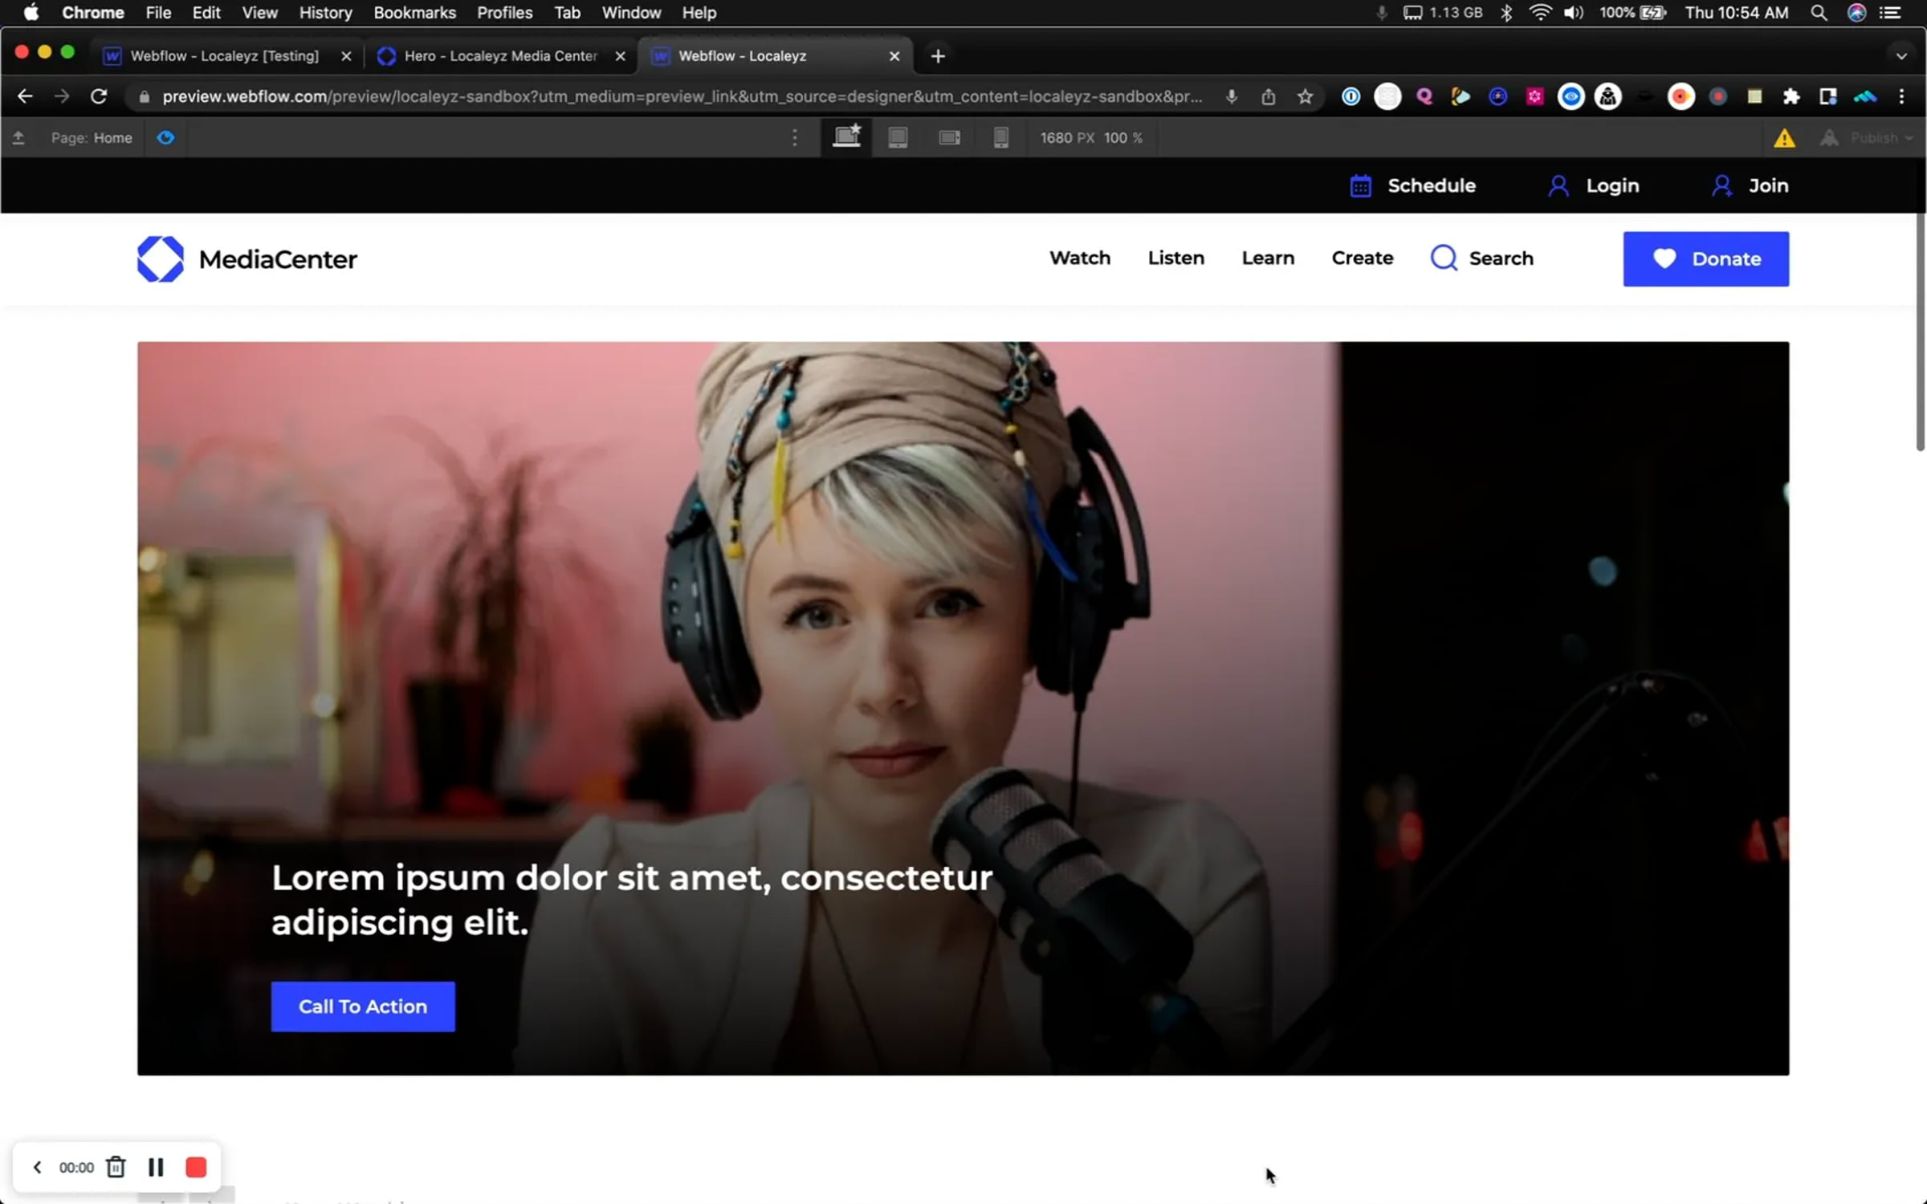The width and height of the screenshot is (1927, 1204).
Task: Switch to the tablet breakpoint view
Action: [x=898, y=138]
